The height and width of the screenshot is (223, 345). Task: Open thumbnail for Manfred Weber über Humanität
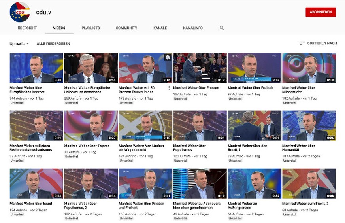(309, 125)
